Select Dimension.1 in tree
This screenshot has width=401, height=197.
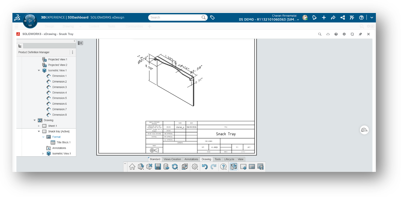[60, 76]
